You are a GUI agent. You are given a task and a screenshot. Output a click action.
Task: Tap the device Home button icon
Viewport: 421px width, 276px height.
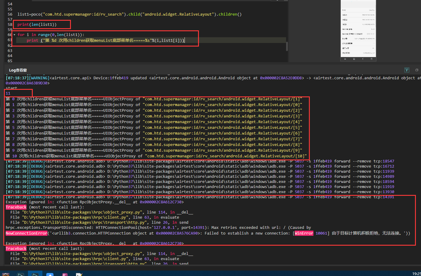pos(354,59)
